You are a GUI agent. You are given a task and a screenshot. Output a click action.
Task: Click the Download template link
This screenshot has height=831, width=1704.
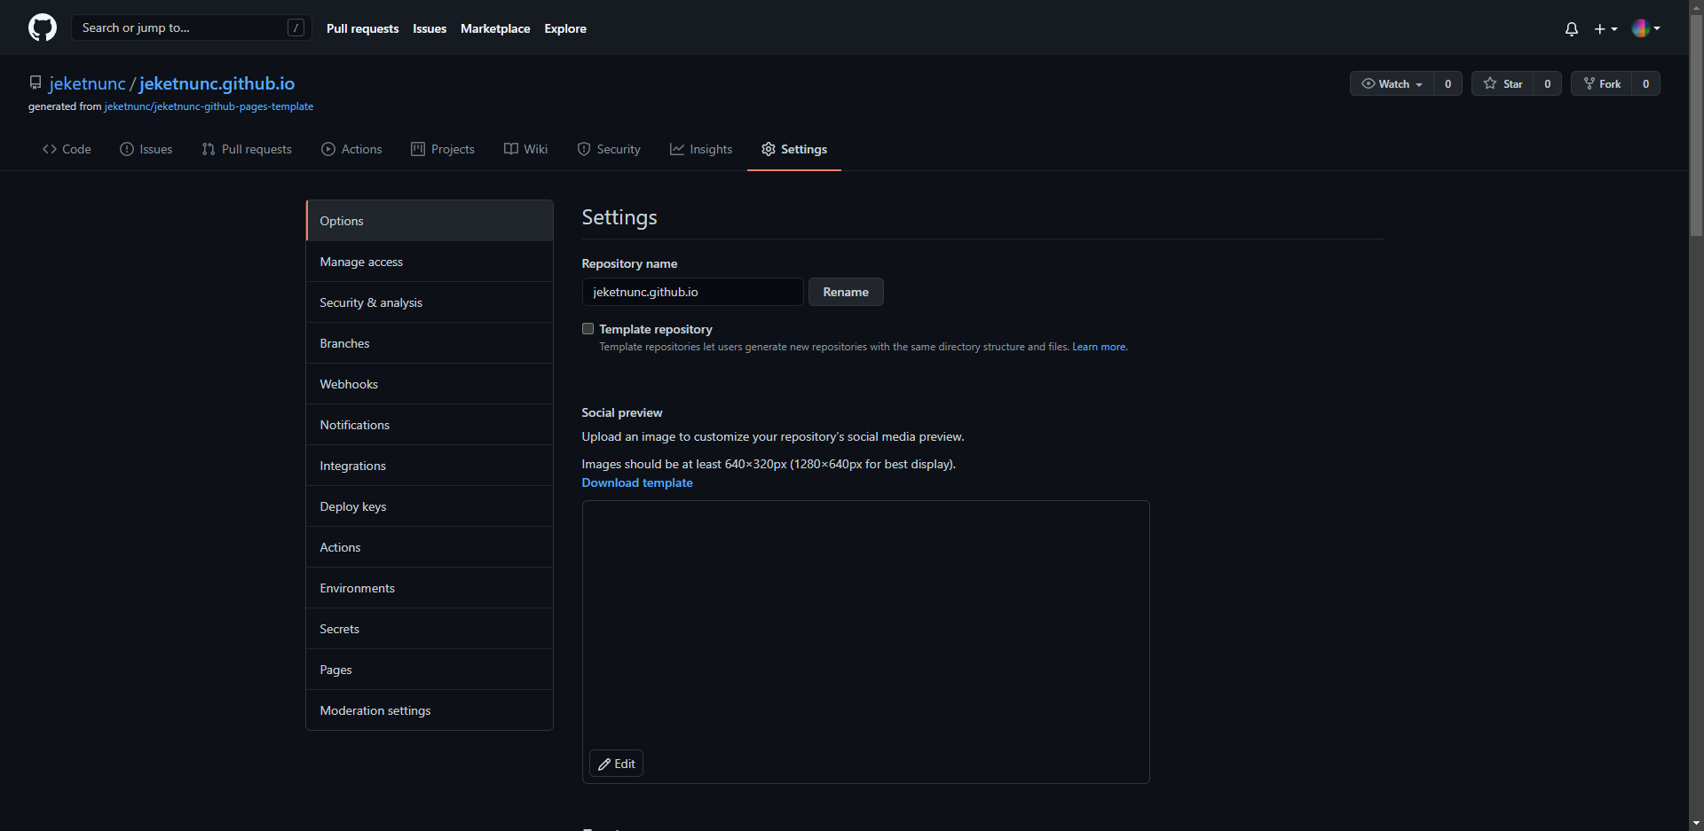click(x=637, y=482)
